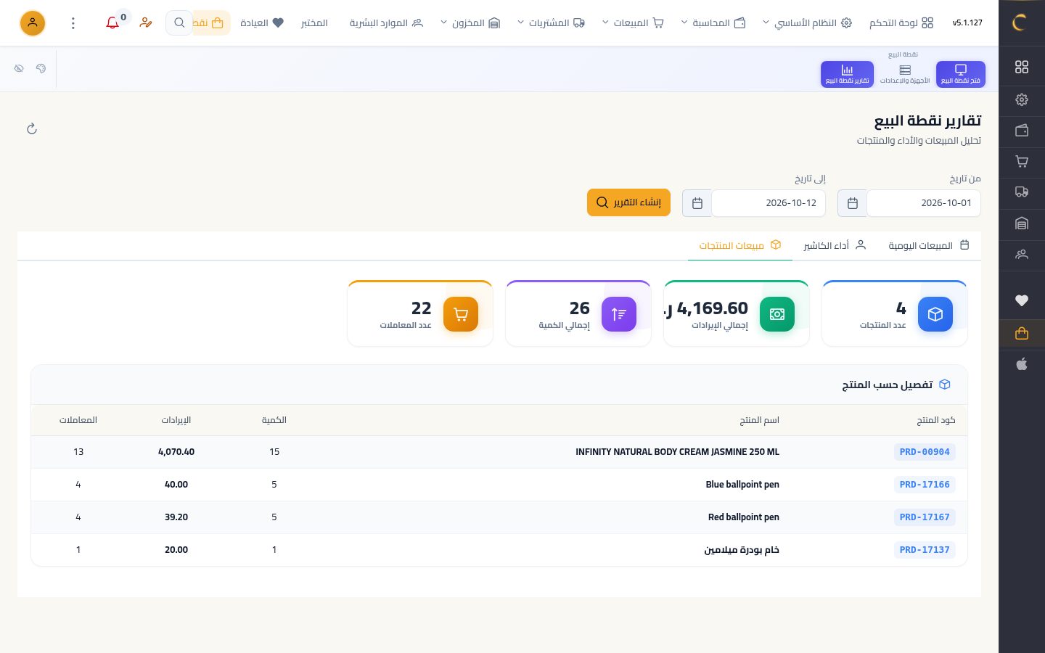Click the إلى تاريخ date field 2026-10-12

769,203
